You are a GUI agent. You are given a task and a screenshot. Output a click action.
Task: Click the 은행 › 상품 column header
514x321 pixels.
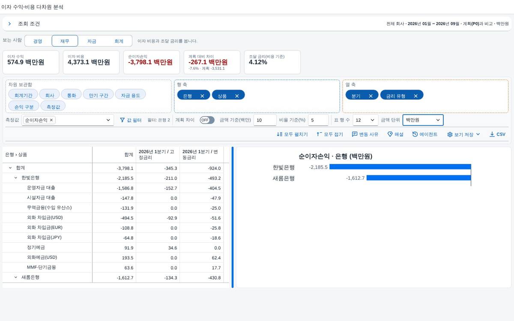[47, 155]
